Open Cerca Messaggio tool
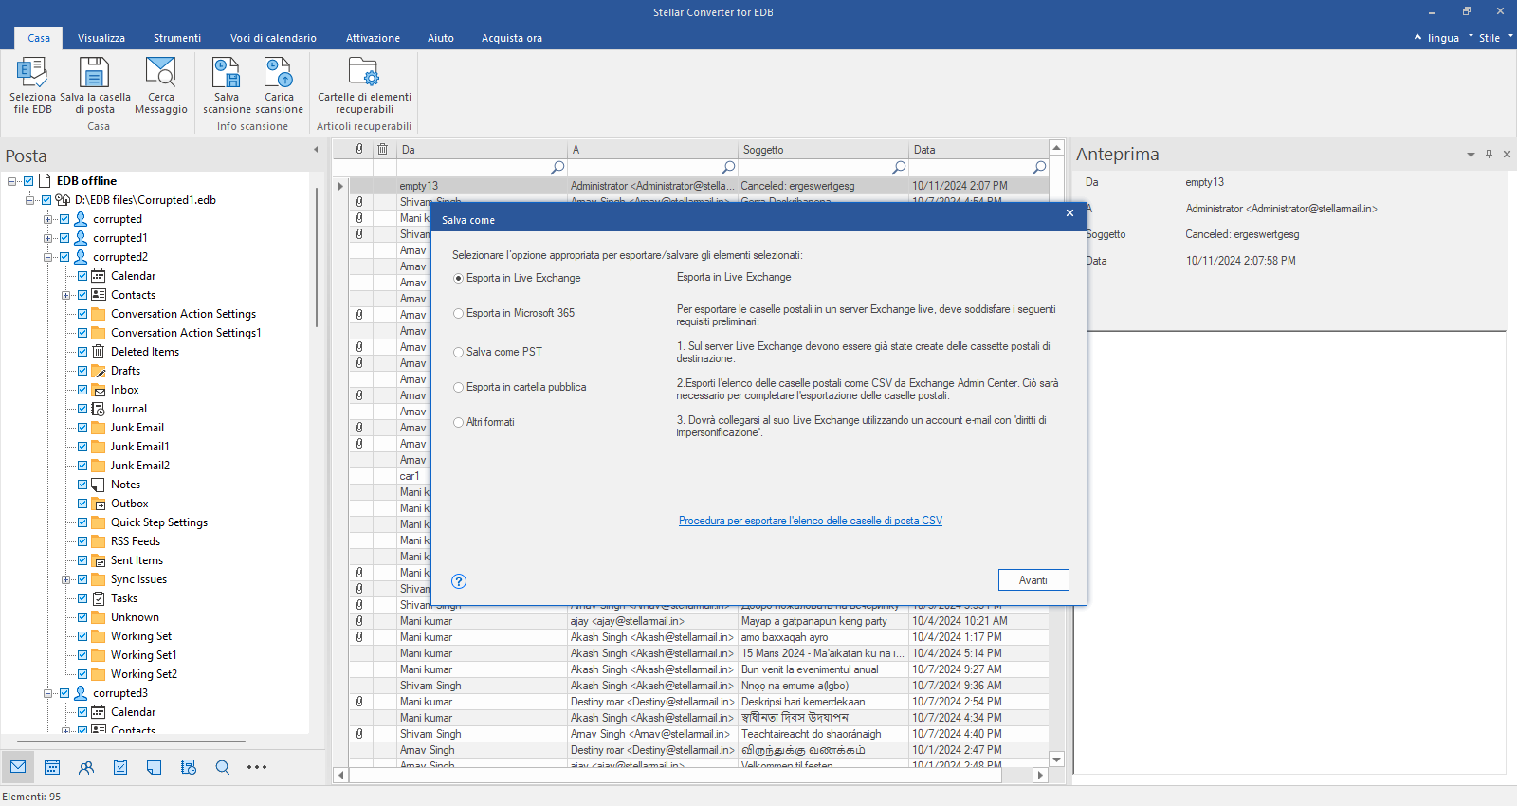The height and width of the screenshot is (806, 1517). pos(161,85)
